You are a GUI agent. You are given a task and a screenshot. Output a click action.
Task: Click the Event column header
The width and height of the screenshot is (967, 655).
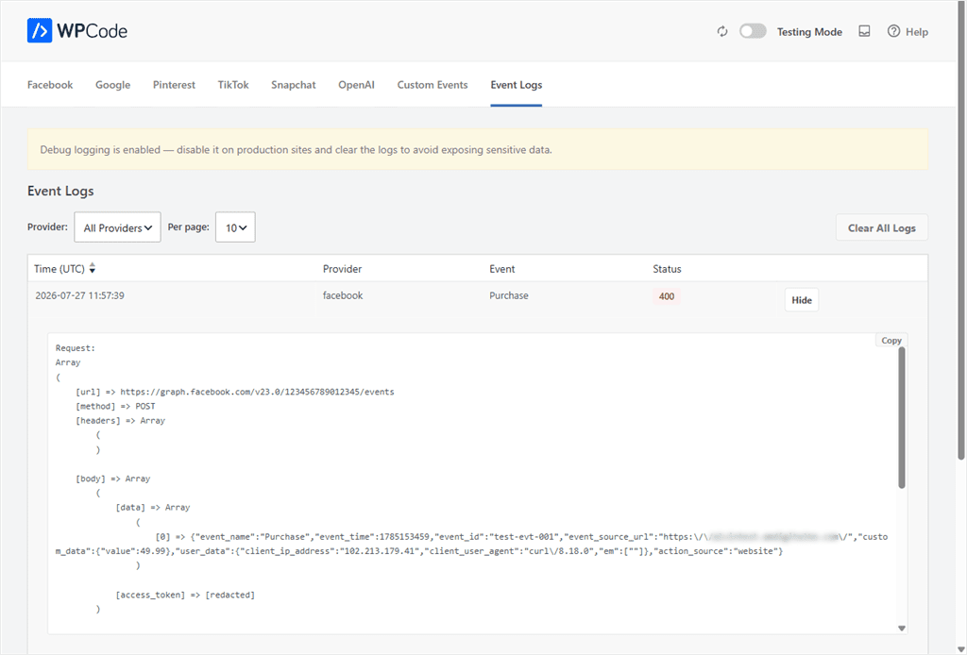coord(502,269)
